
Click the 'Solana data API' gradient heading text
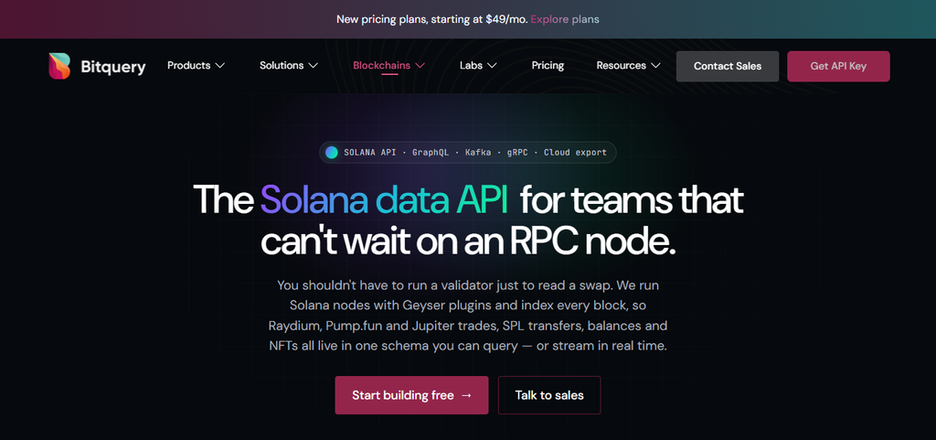point(385,199)
